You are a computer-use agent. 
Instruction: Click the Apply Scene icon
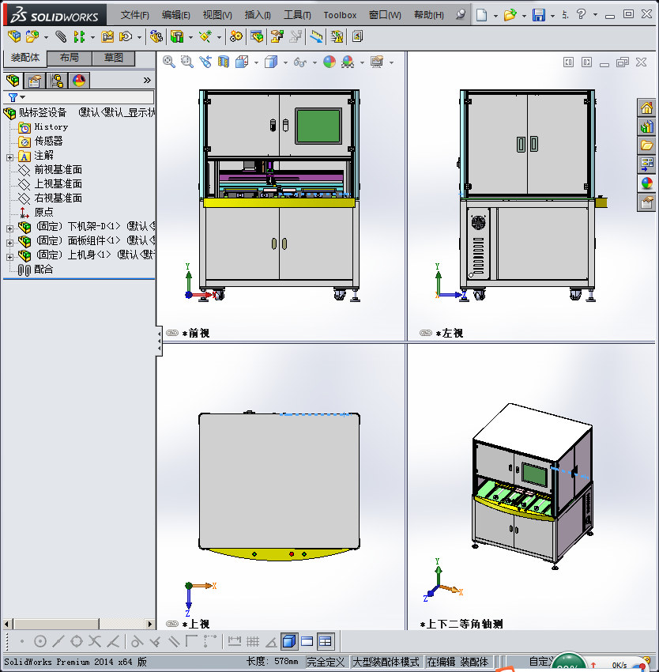(348, 62)
